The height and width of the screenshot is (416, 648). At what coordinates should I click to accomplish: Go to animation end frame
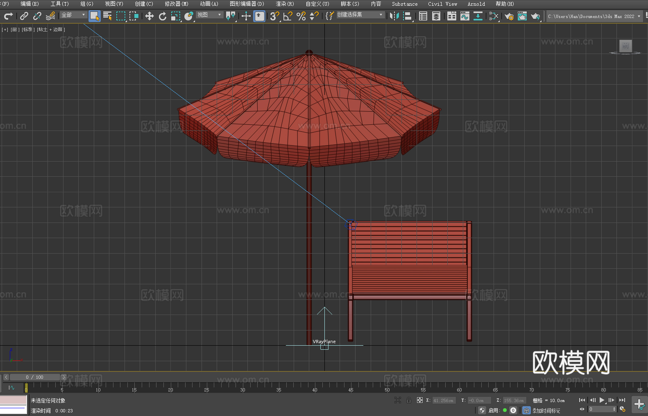point(622,400)
